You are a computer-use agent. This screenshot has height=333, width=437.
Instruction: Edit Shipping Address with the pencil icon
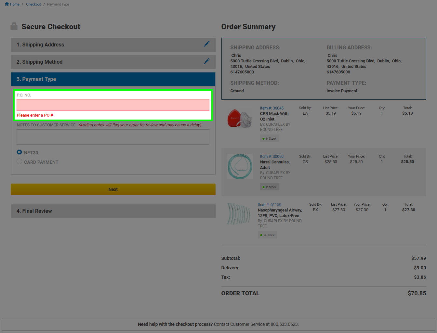207,44
